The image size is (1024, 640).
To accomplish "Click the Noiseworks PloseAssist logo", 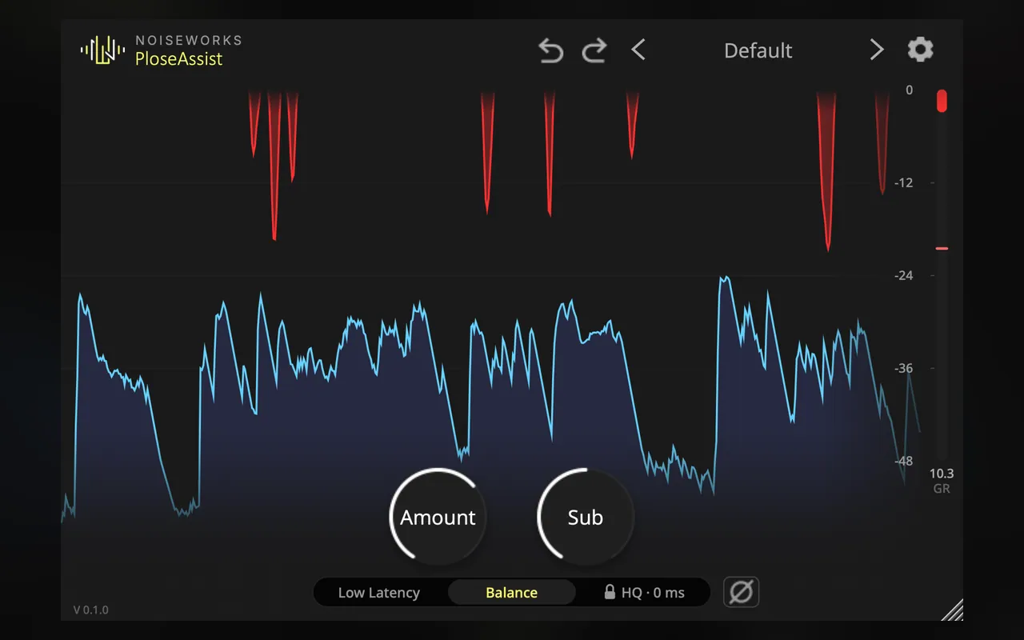I will (161, 50).
